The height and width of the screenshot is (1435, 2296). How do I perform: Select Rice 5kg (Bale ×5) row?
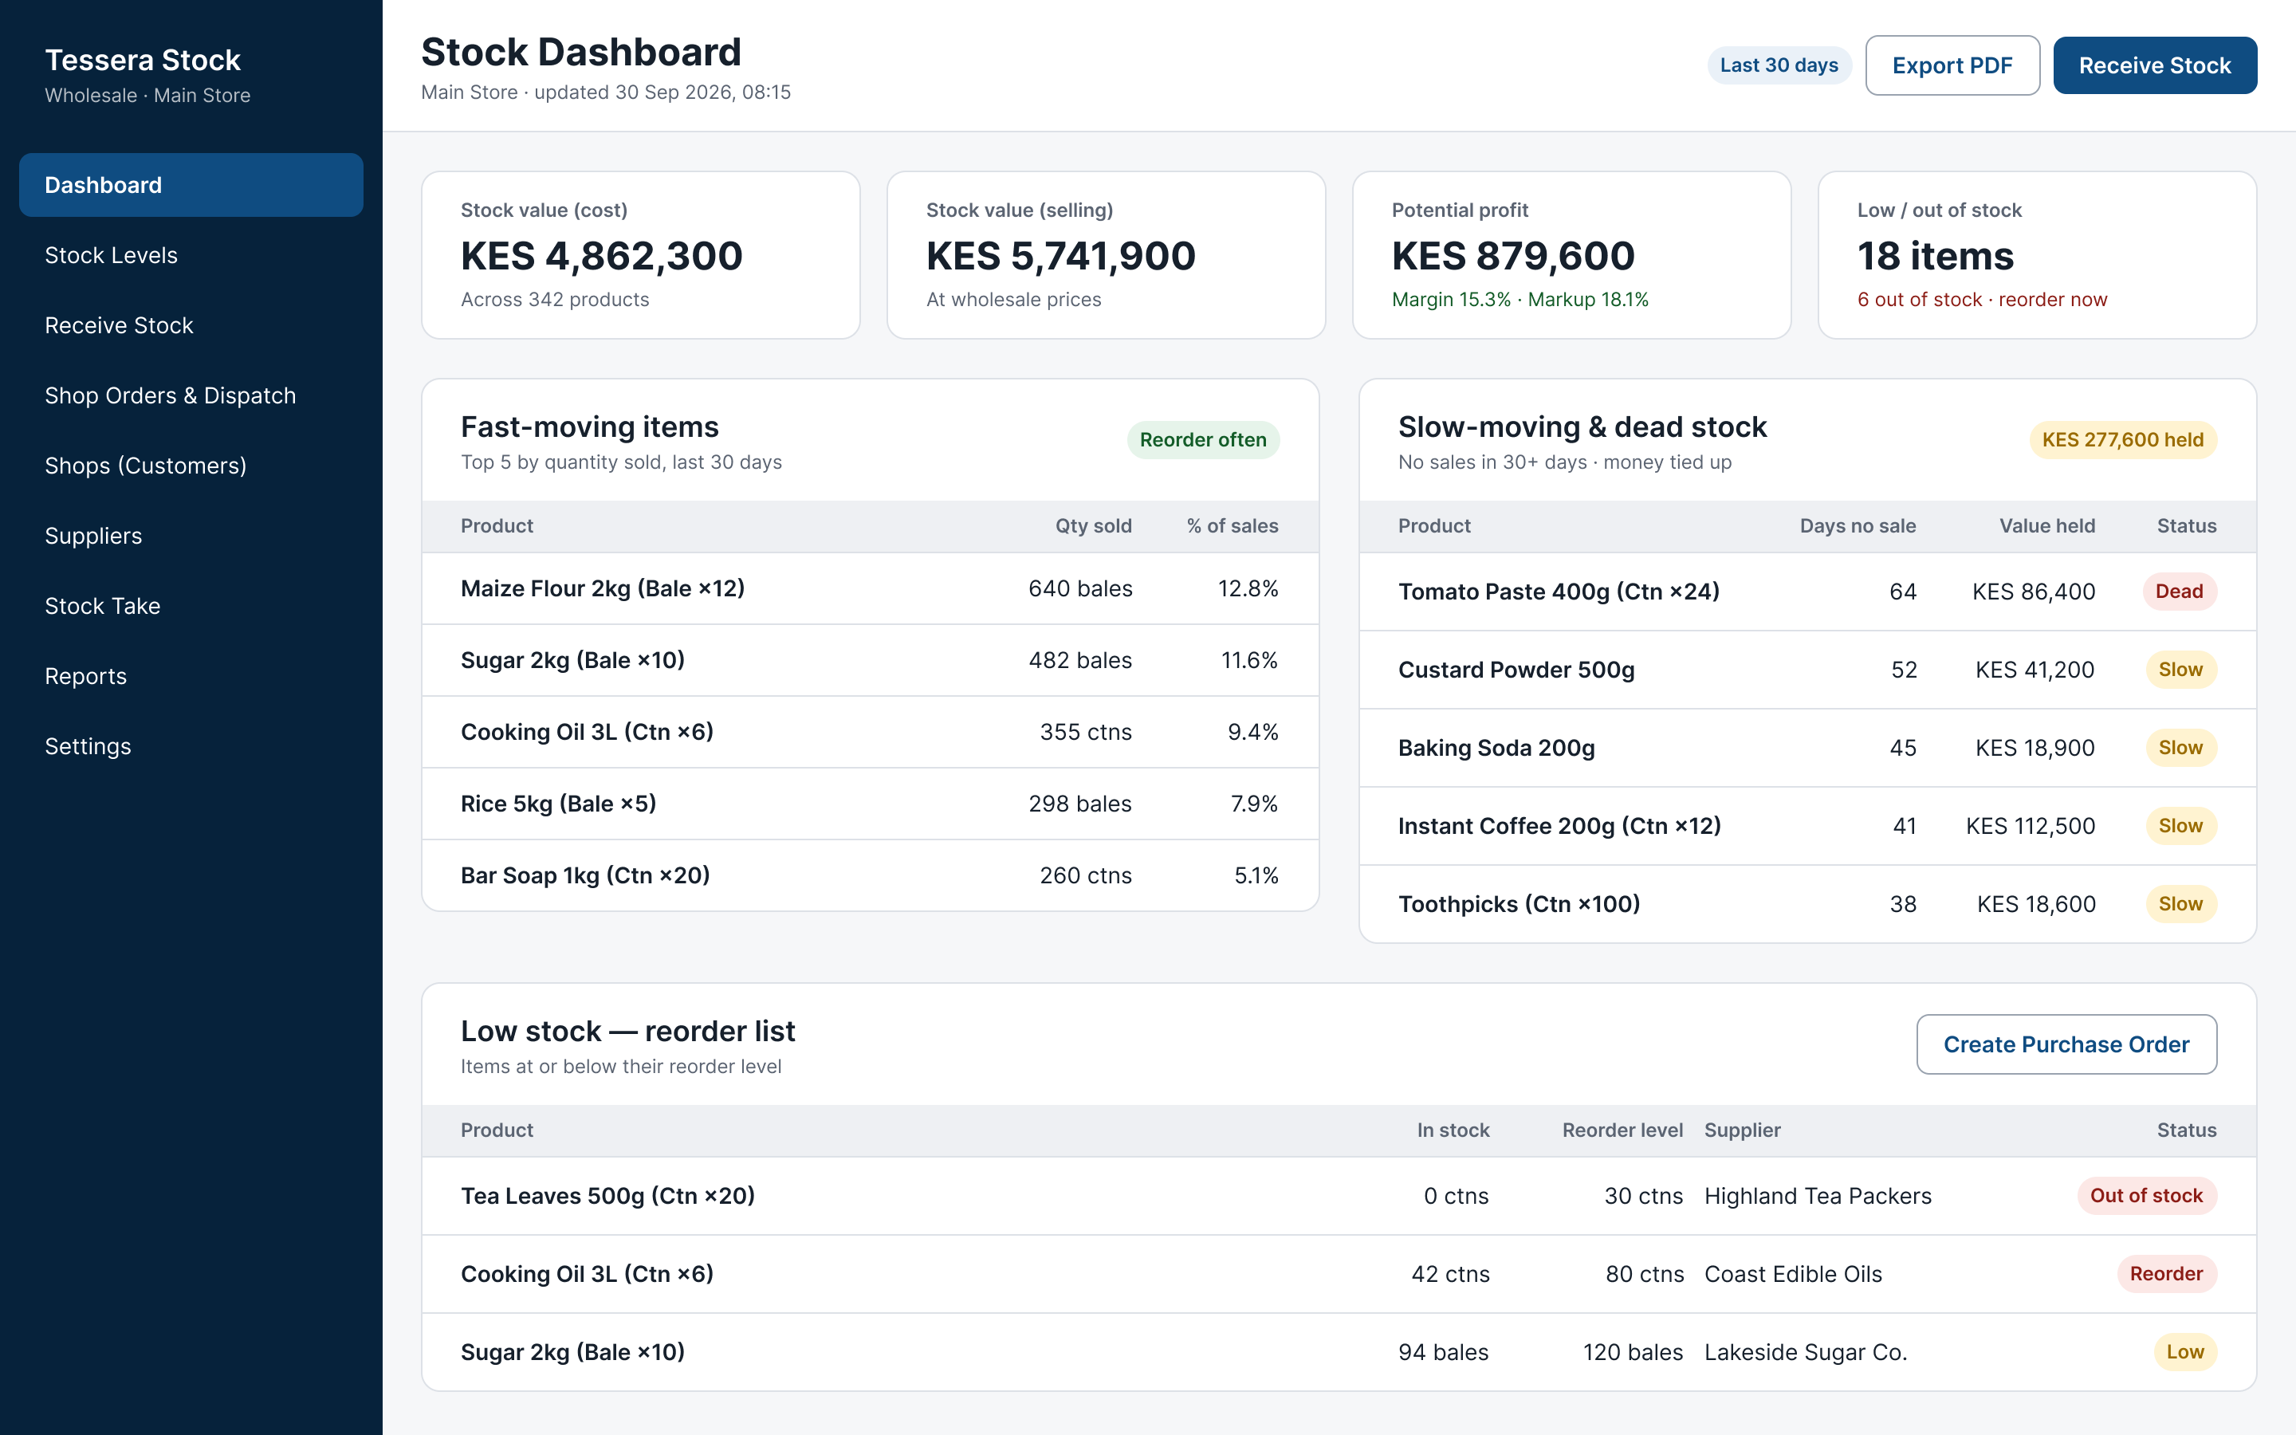point(870,804)
